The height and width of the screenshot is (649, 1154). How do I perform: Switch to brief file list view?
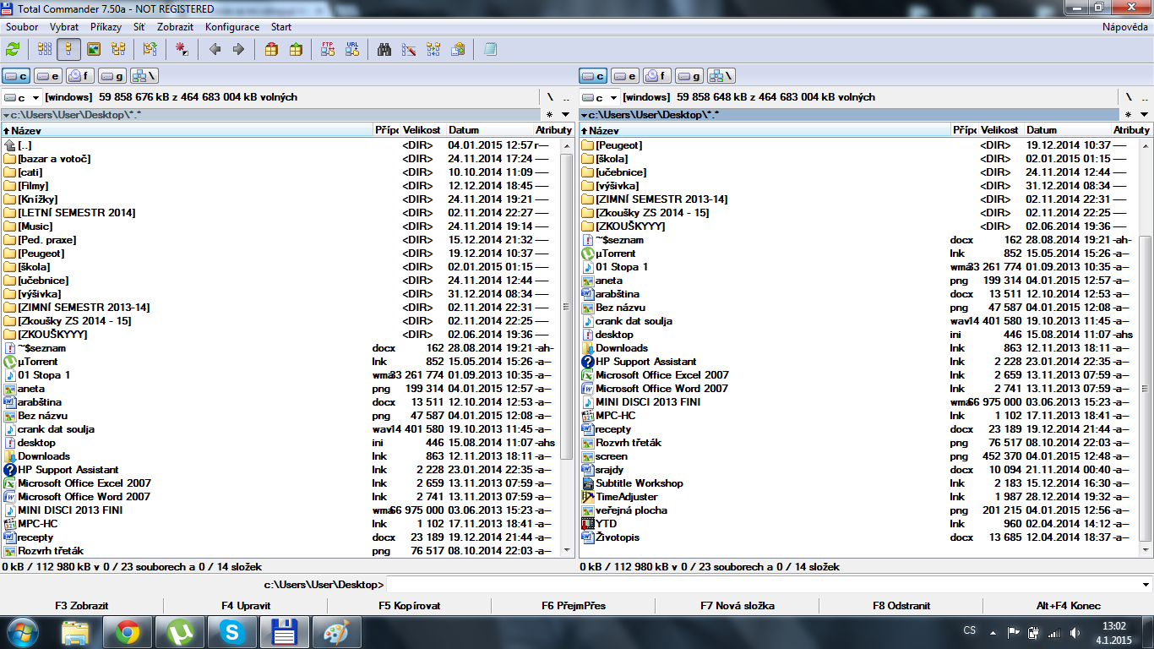point(45,49)
